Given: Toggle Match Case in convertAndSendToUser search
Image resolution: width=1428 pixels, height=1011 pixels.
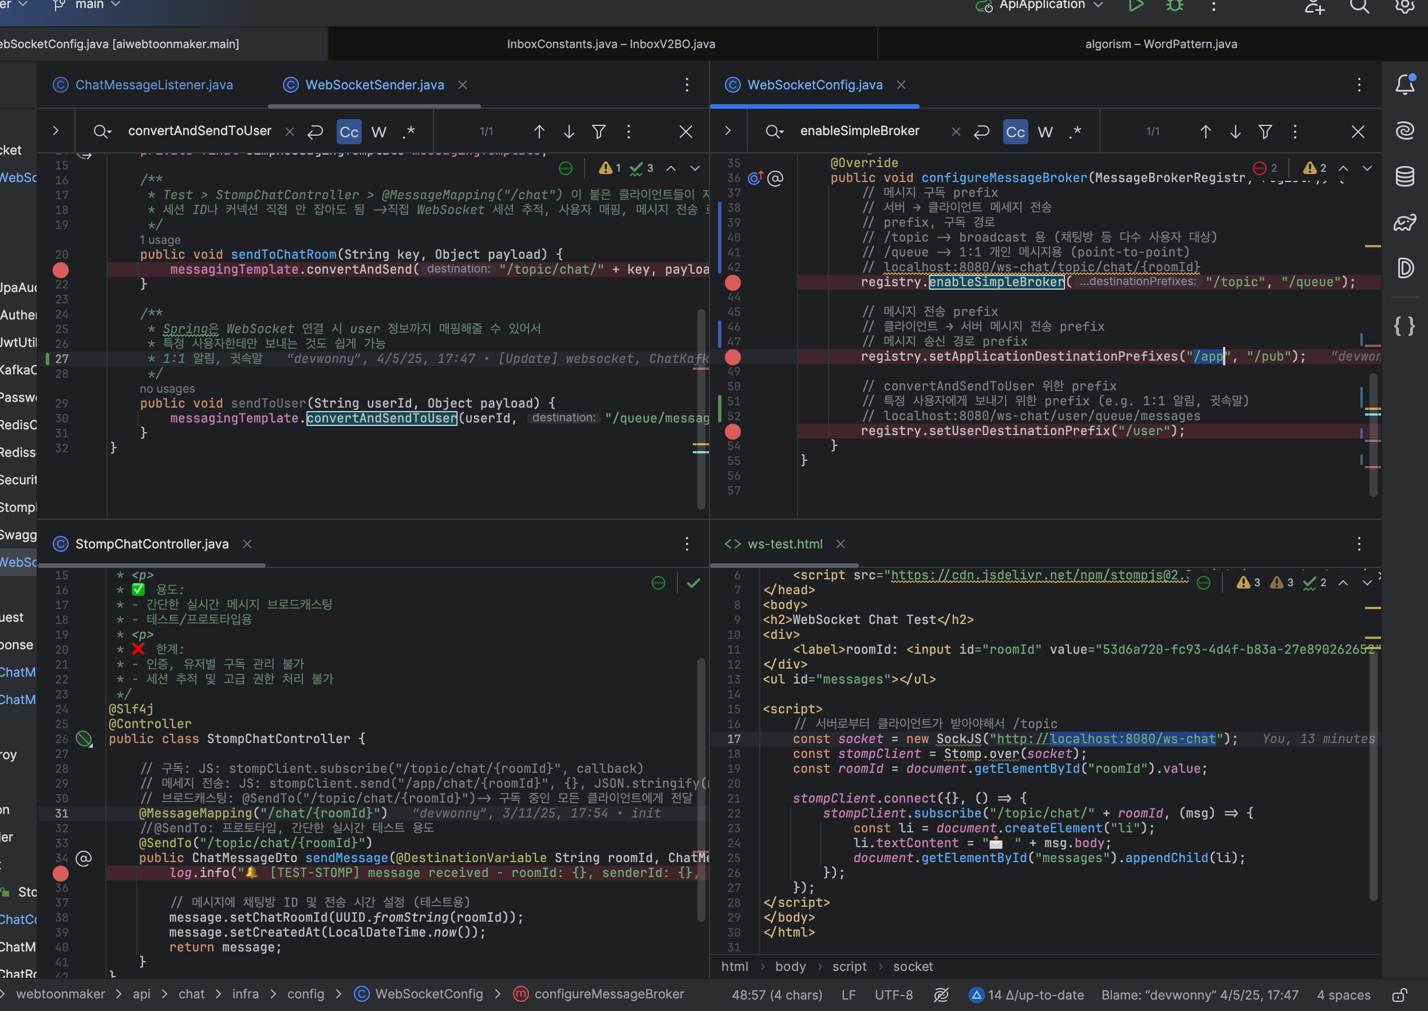Looking at the screenshot, I should click(x=349, y=131).
